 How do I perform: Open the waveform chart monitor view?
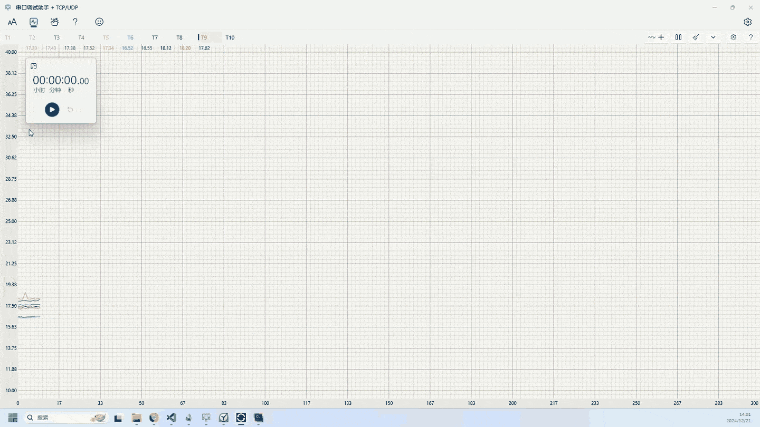coord(34,22)
